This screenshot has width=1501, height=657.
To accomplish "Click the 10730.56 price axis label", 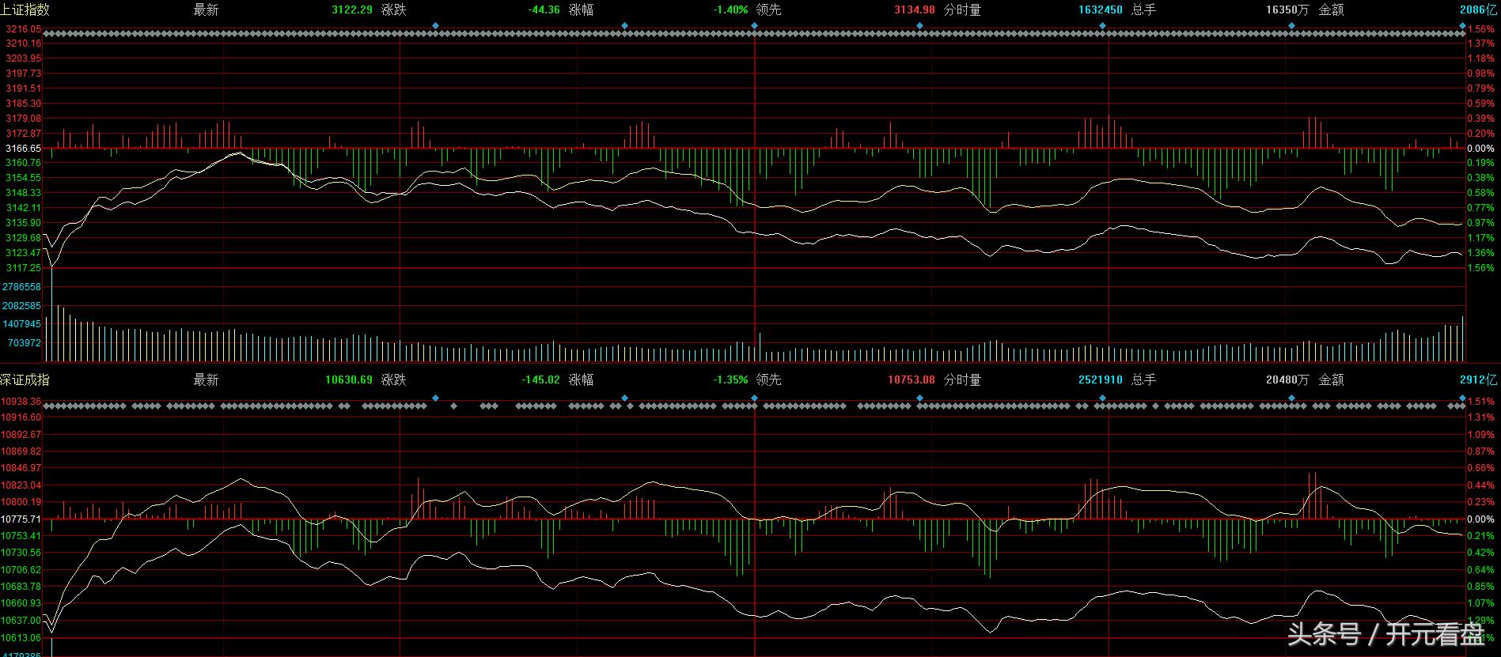I will 21,553.
